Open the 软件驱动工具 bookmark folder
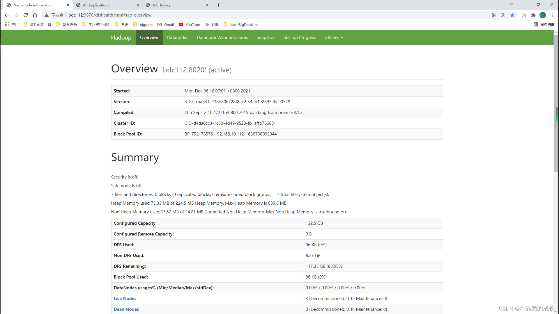559x314 pixels. tap(38, 24)
